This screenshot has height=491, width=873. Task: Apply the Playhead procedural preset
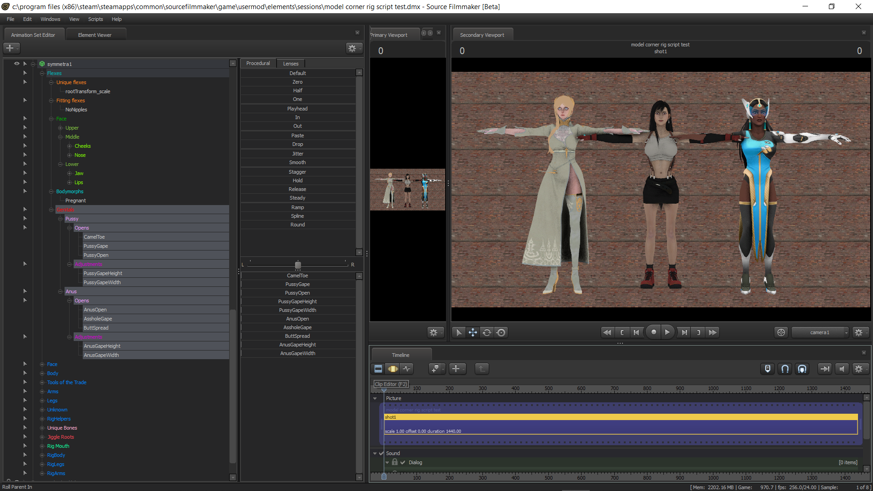(x=298, y=109)
